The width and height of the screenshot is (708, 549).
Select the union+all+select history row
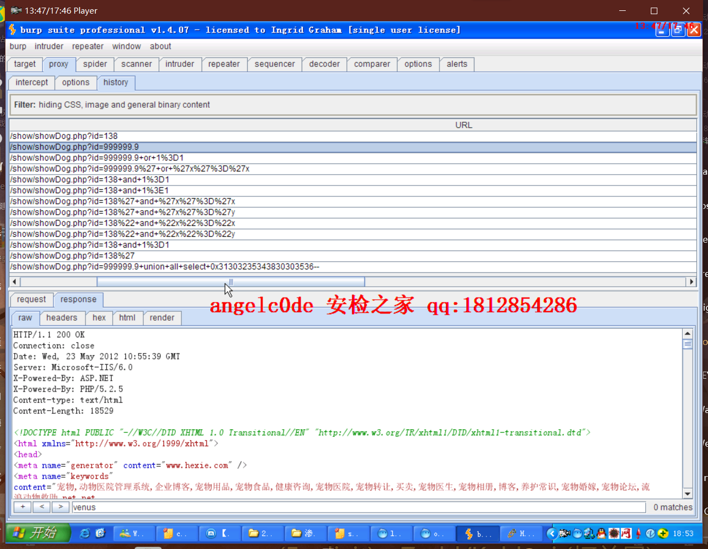353,267
